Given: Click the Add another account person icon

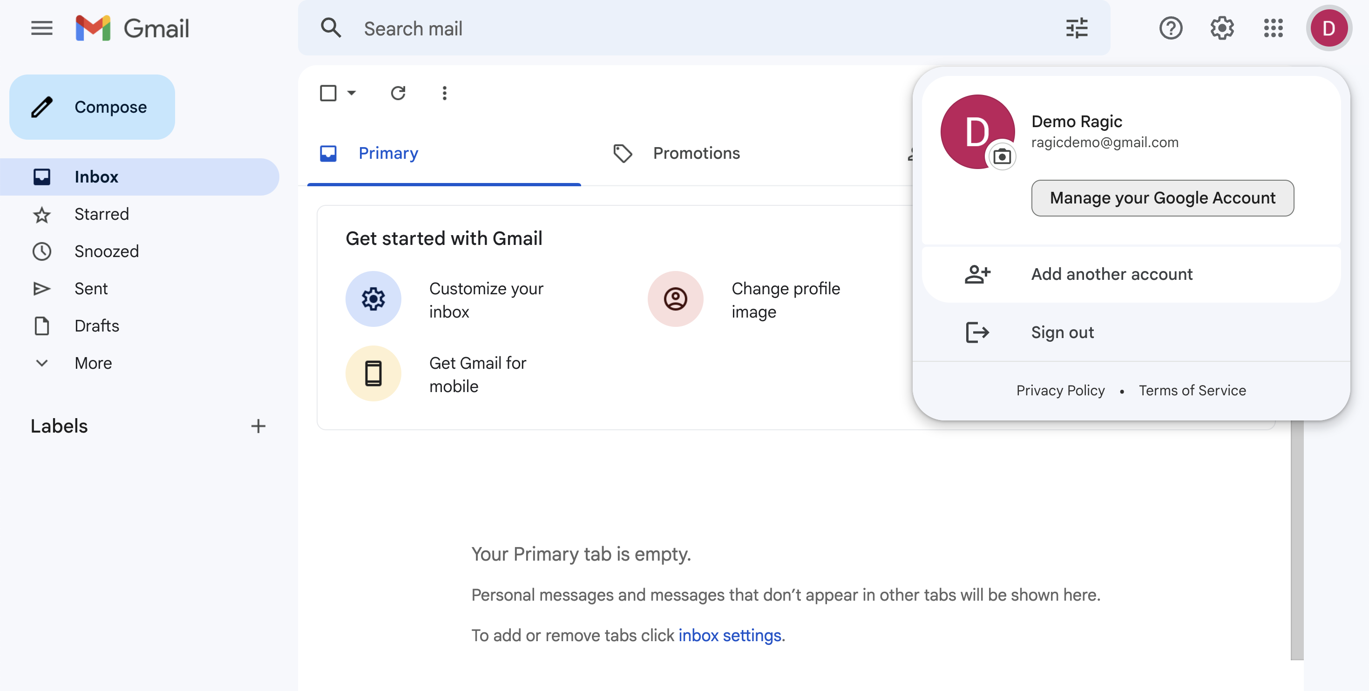Looking at the screenshot, I should click(977, 274).
